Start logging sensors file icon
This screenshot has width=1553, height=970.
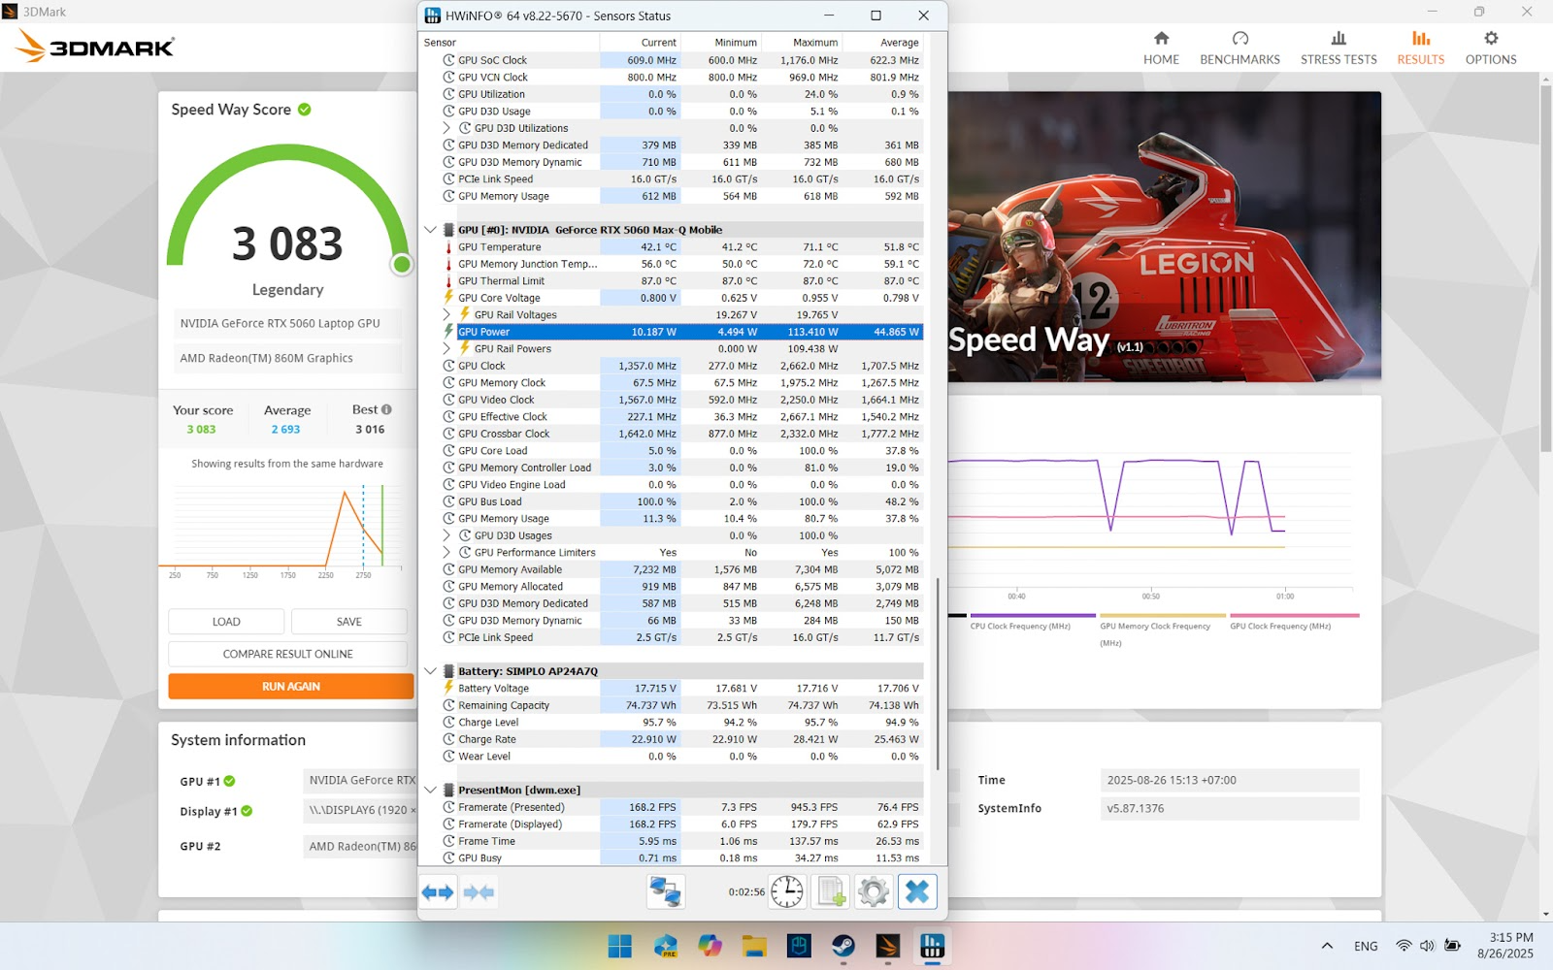tap(831, 891)
